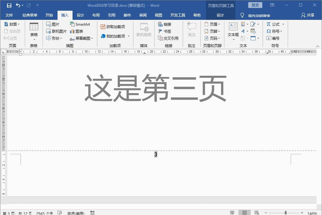Click the lightbulb tell-me icon

click(x=242, y=15)
